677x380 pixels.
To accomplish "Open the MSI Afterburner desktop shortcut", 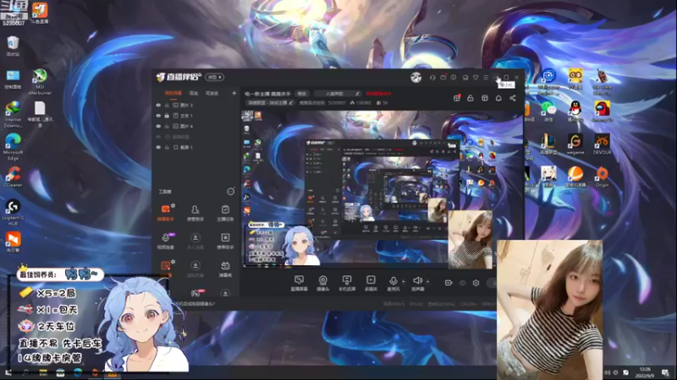I will (x=40, y=81).
